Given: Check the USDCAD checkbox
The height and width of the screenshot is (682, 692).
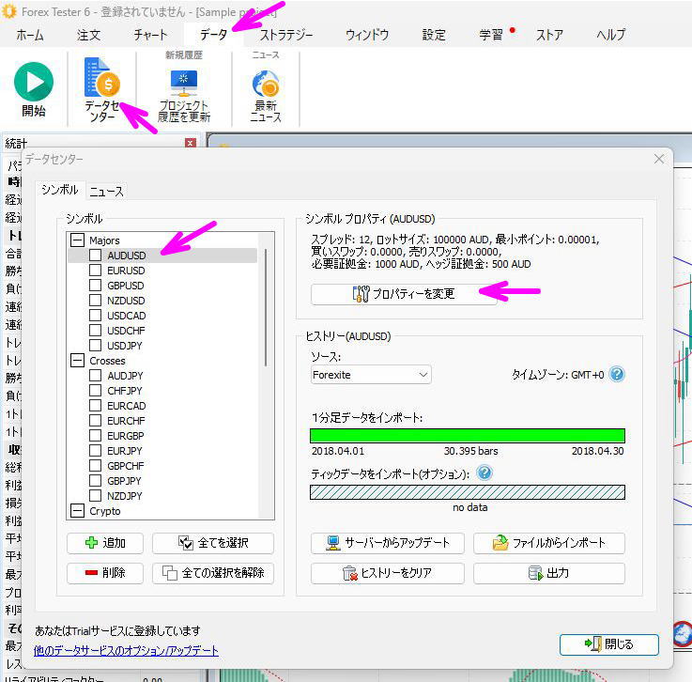Looking at the screenshot, I should pyautogui.click(x=96, y=316).
